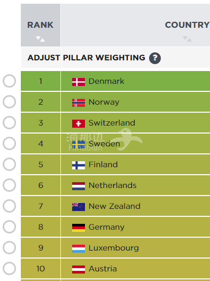The image size is (210, 281).
Task: Select the radio button for Sweden
Action: tap(9, 143)
